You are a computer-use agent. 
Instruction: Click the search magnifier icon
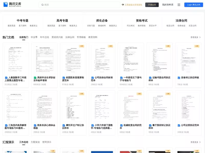pyautogui.click(x=42, y=5)
